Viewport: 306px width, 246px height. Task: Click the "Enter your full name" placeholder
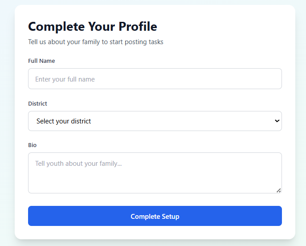(x=65, y=79)
